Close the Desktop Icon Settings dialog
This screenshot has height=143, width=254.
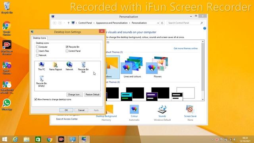pos(102,31)
